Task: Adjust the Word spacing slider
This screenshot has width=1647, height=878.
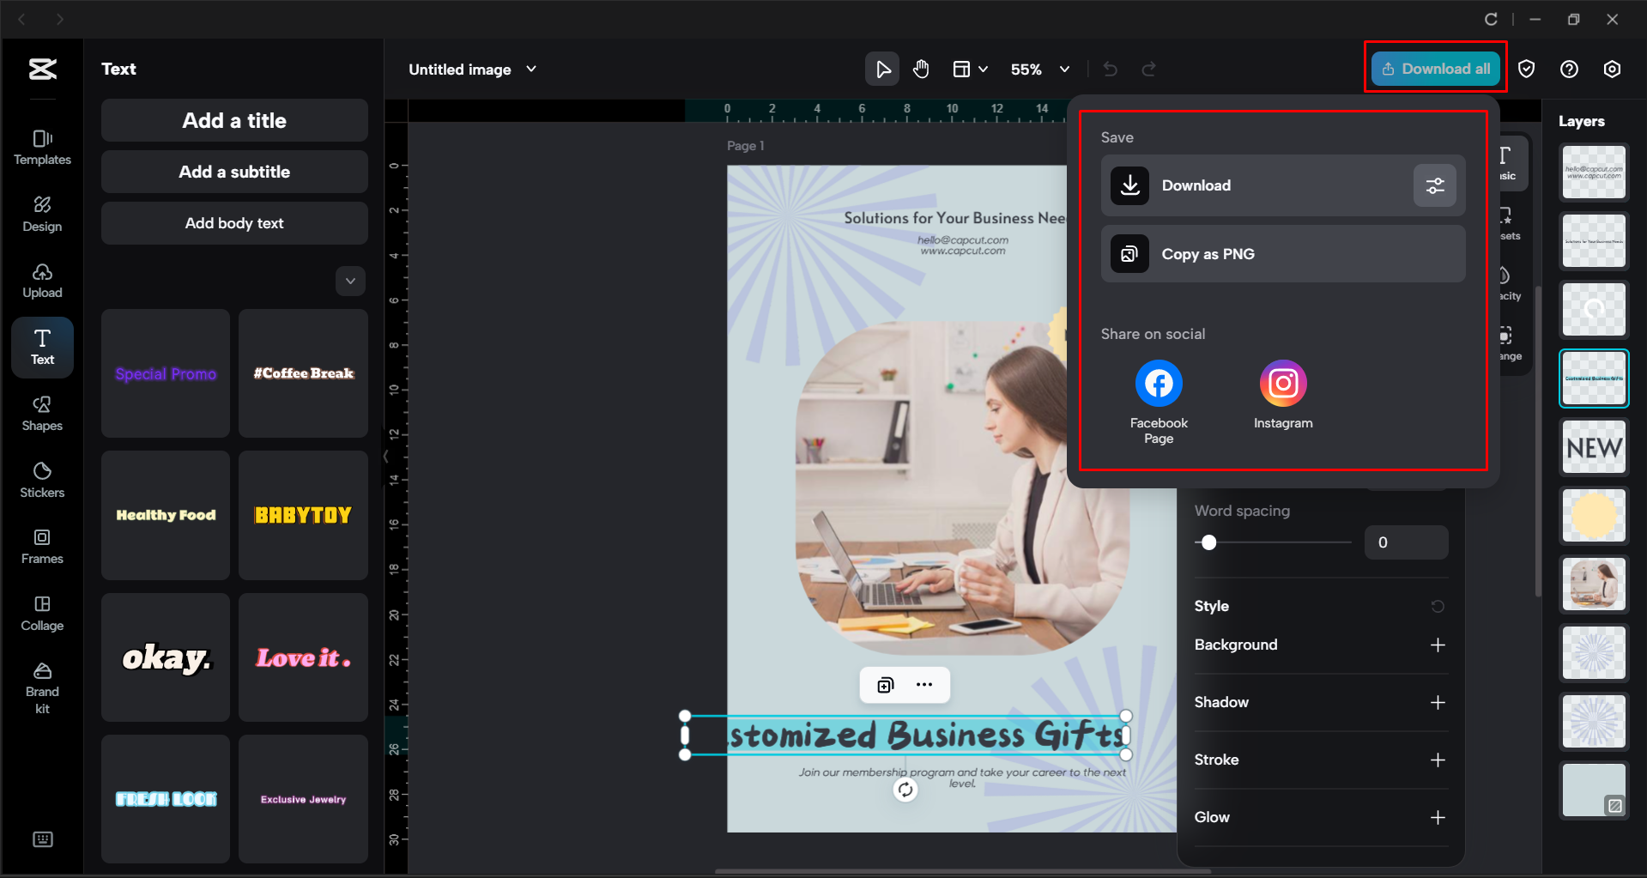Action: point(1209,542)
